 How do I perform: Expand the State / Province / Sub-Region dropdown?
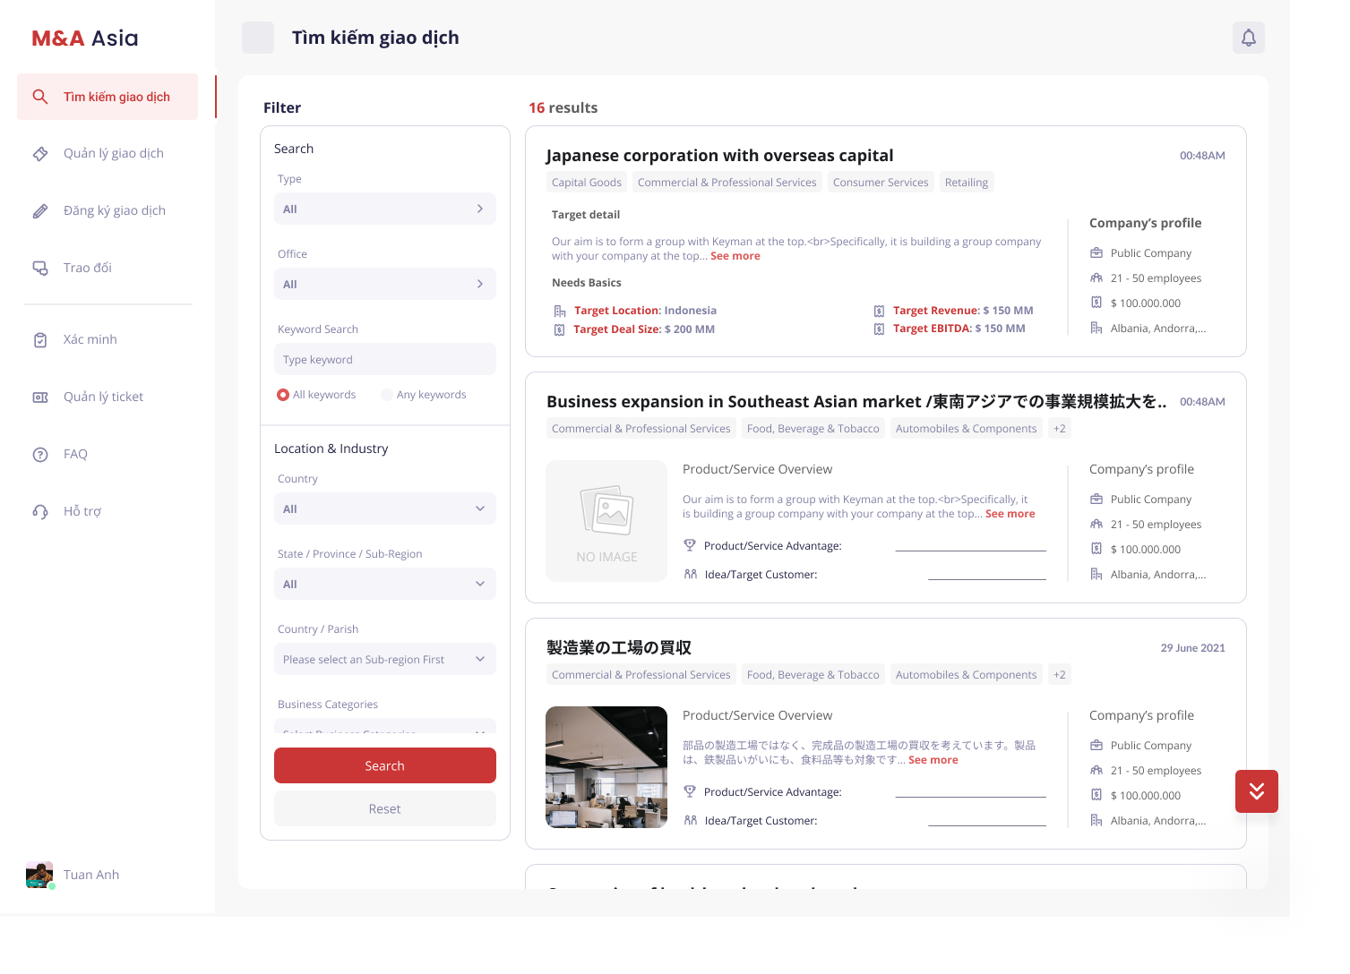click(x=385, y=584)
